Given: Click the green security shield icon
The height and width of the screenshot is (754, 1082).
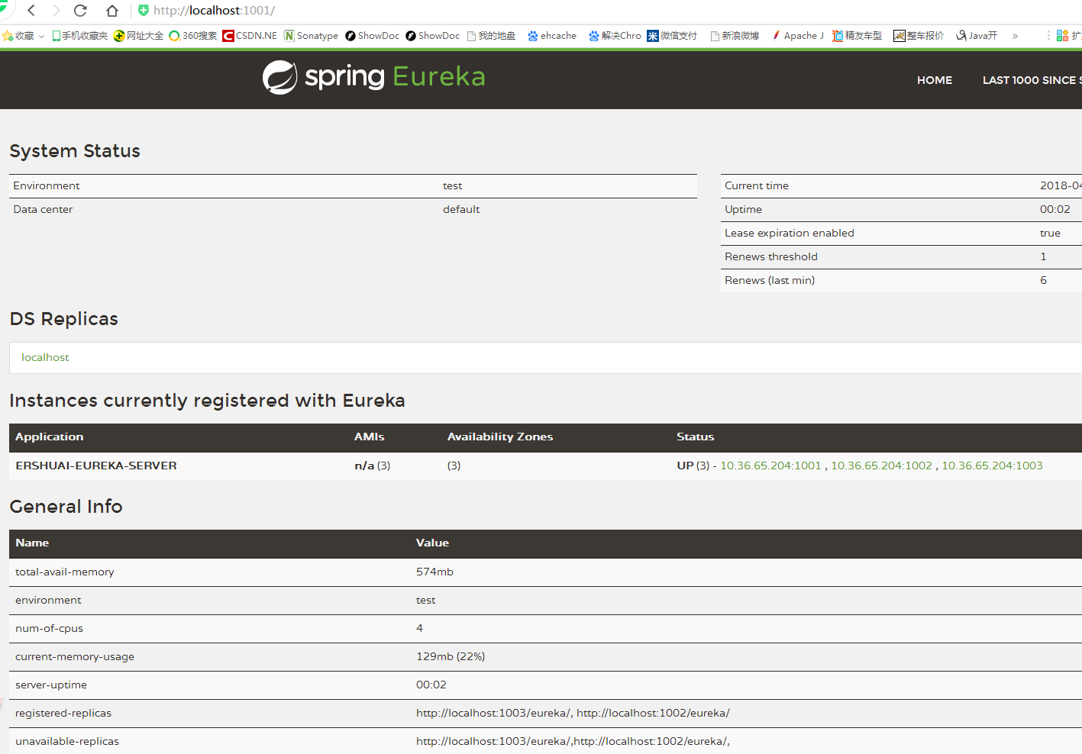Looking at the screenshot, I should click(144, 11).
